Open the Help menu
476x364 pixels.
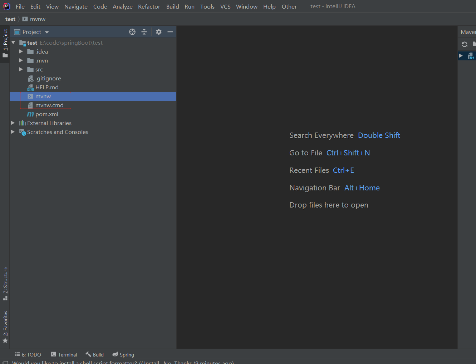[269, 6]
